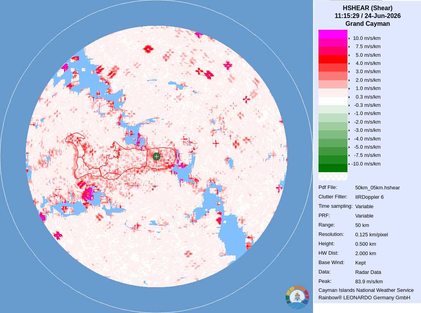Click the 50km_05km.hshear file name

click(x=377, y=188)
